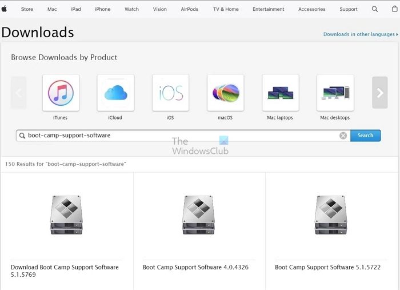Open Boot Camp 5.1.5769 drive image
400x290 pixels.
tap(66, 215)
